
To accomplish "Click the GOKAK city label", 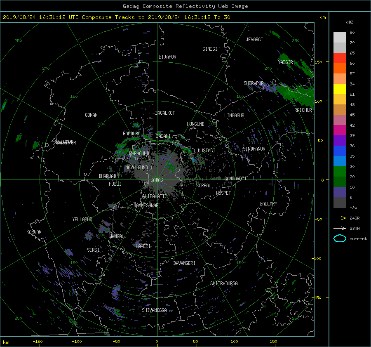I will [x=91, y=115].
